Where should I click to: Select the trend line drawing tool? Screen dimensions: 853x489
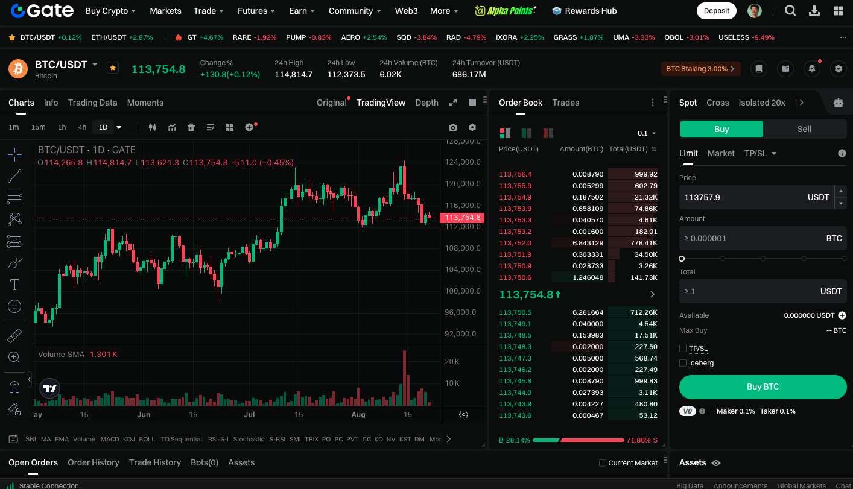click(x=14, y=176)
